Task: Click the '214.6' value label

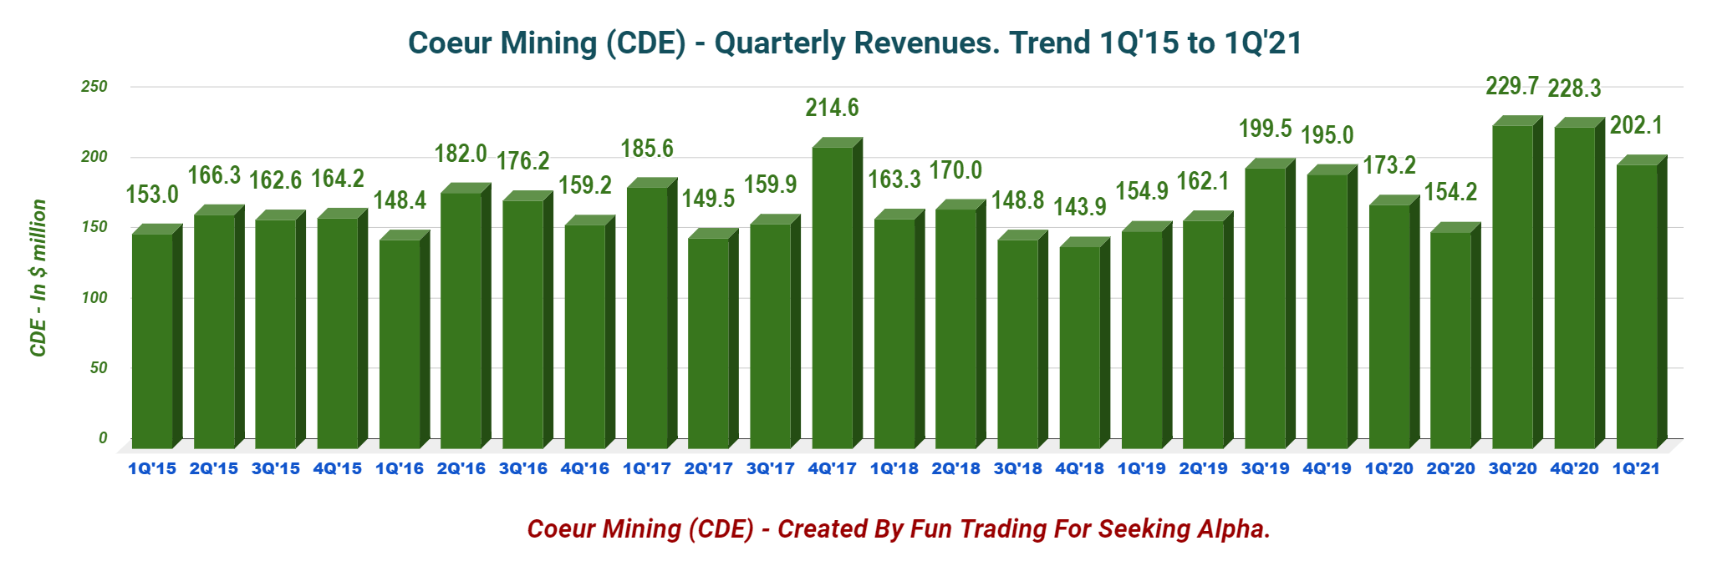Action: tap(832, 108)
